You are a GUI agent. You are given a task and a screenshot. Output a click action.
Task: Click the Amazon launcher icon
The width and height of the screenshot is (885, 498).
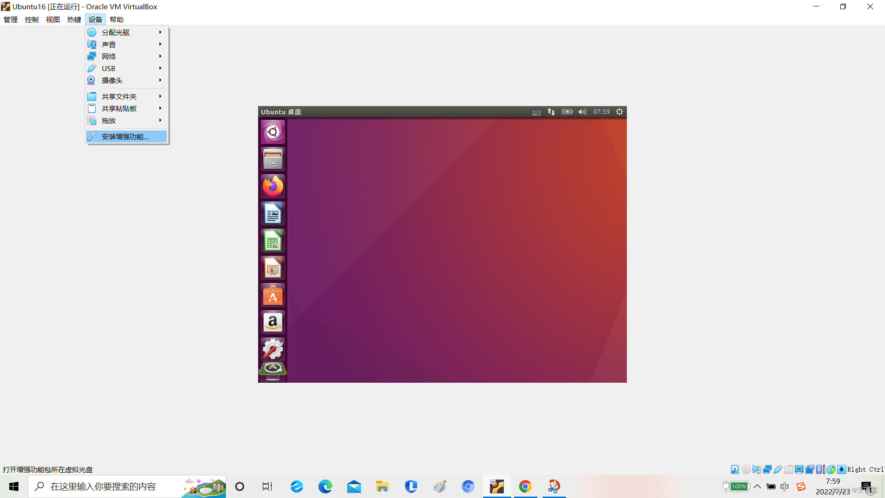pos(273,322)
